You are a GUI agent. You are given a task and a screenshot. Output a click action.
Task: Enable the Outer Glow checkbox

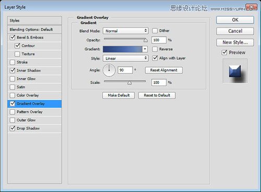point(13,120)
